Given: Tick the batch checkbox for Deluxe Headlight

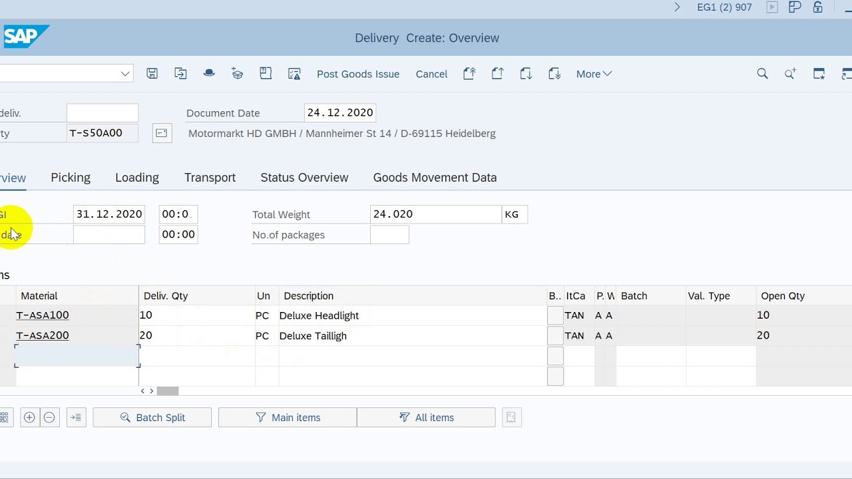Looking at the screenshot, I should [555, 315].
